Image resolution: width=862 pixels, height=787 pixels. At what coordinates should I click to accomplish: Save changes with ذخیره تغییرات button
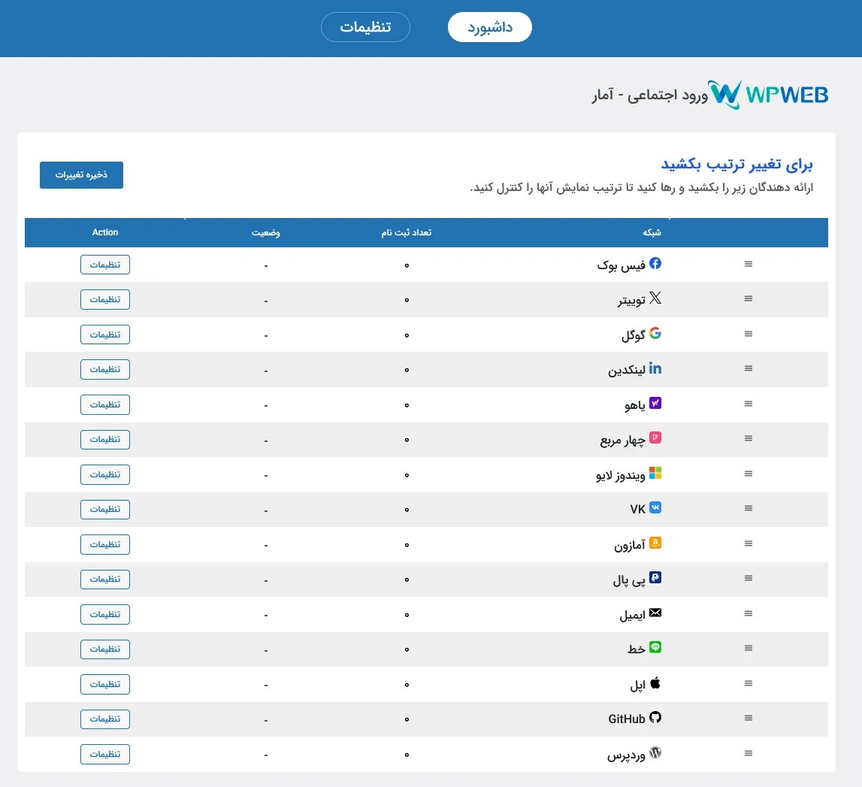coord(81,175)
